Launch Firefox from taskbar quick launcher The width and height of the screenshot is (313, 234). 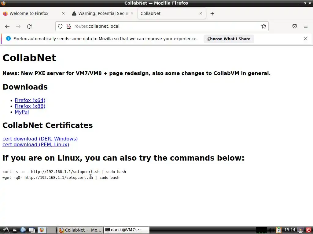[x=42, y=230]
